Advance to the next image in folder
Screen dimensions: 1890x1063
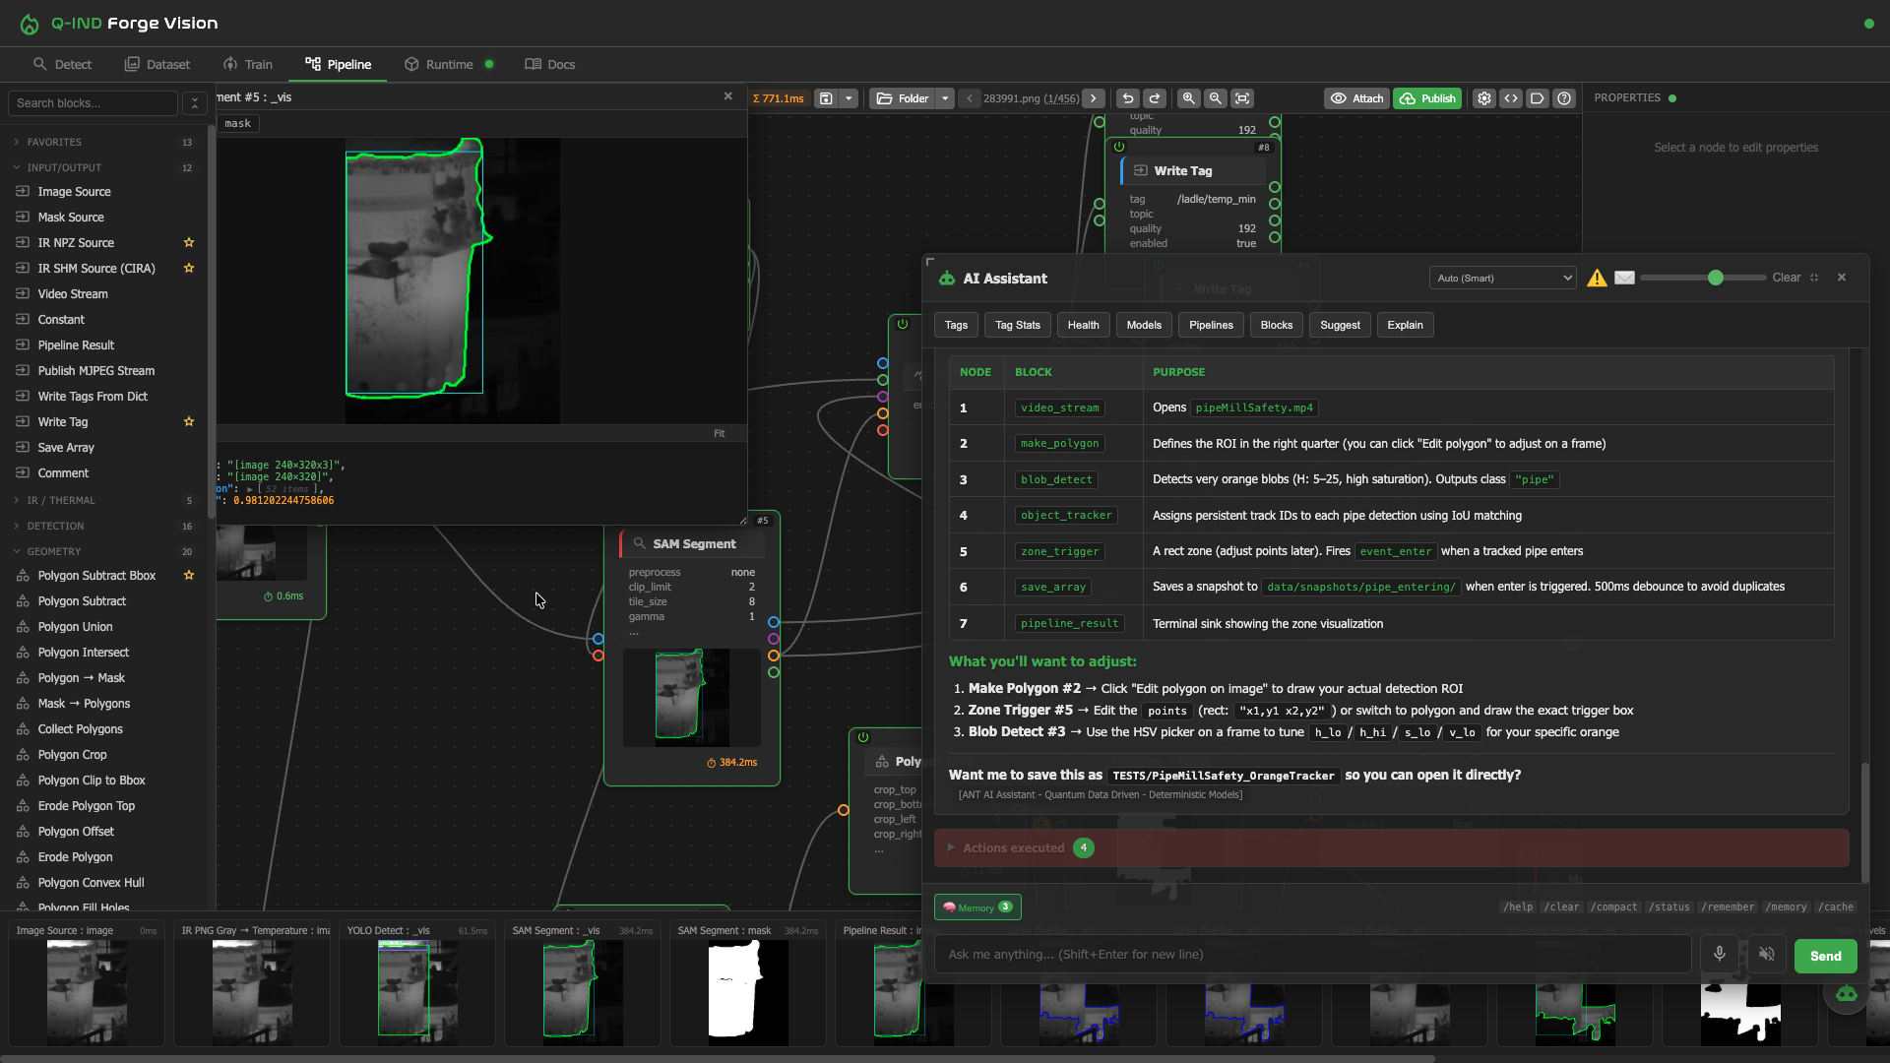pyautogui.click(x=1094, y=98)
